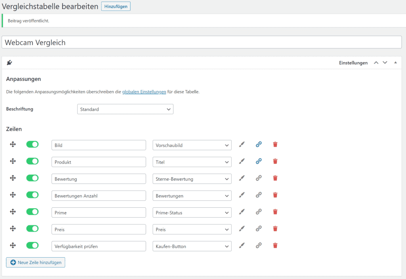
Task: Collapse the Einstellungen panel with triangle
Action: coord(395,63)
